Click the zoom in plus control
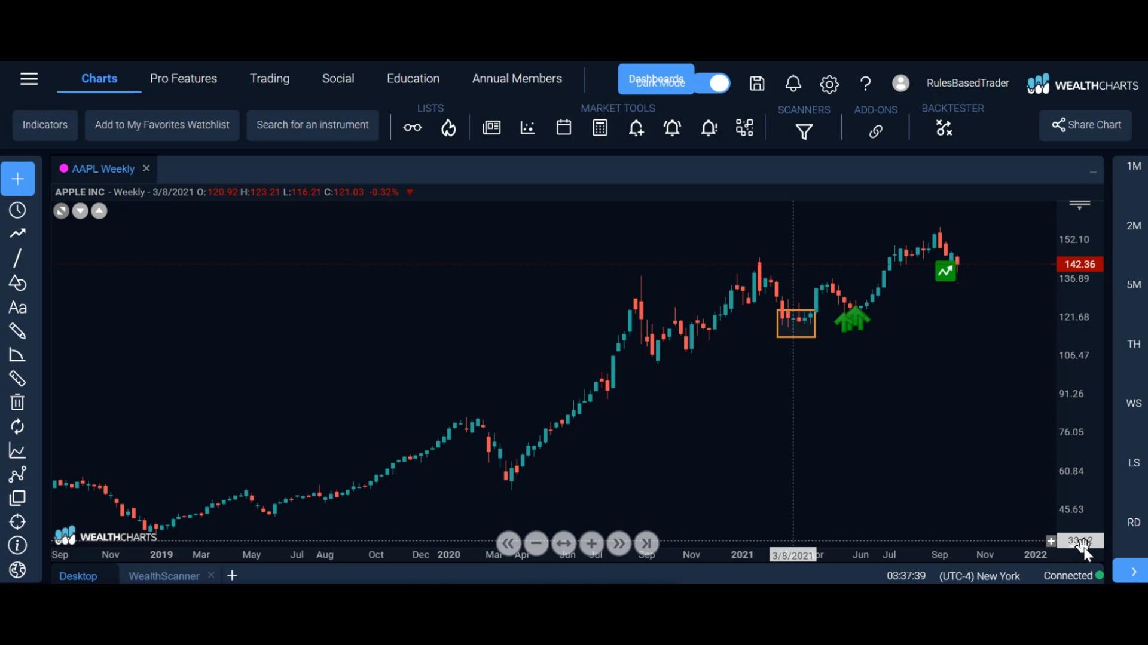This screenshot has height=645, width=1148. [x=591, y=543]
